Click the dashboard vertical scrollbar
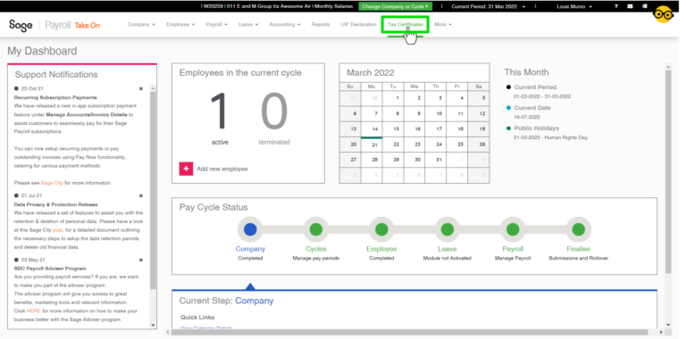This screenshot has width=686, height=339. (x=668, y=170)
